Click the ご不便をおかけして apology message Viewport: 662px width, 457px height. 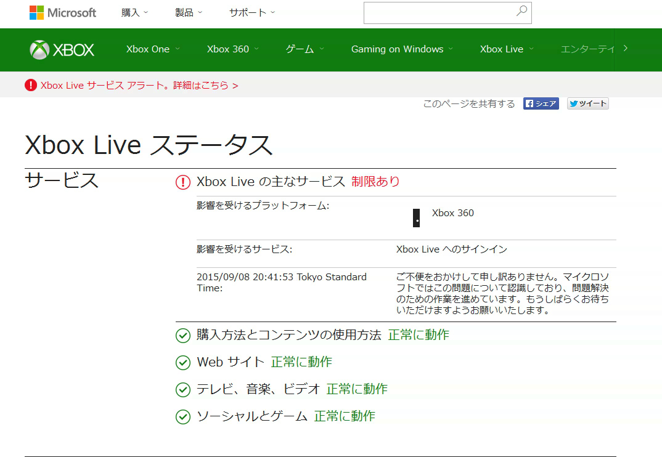point(502,293)
